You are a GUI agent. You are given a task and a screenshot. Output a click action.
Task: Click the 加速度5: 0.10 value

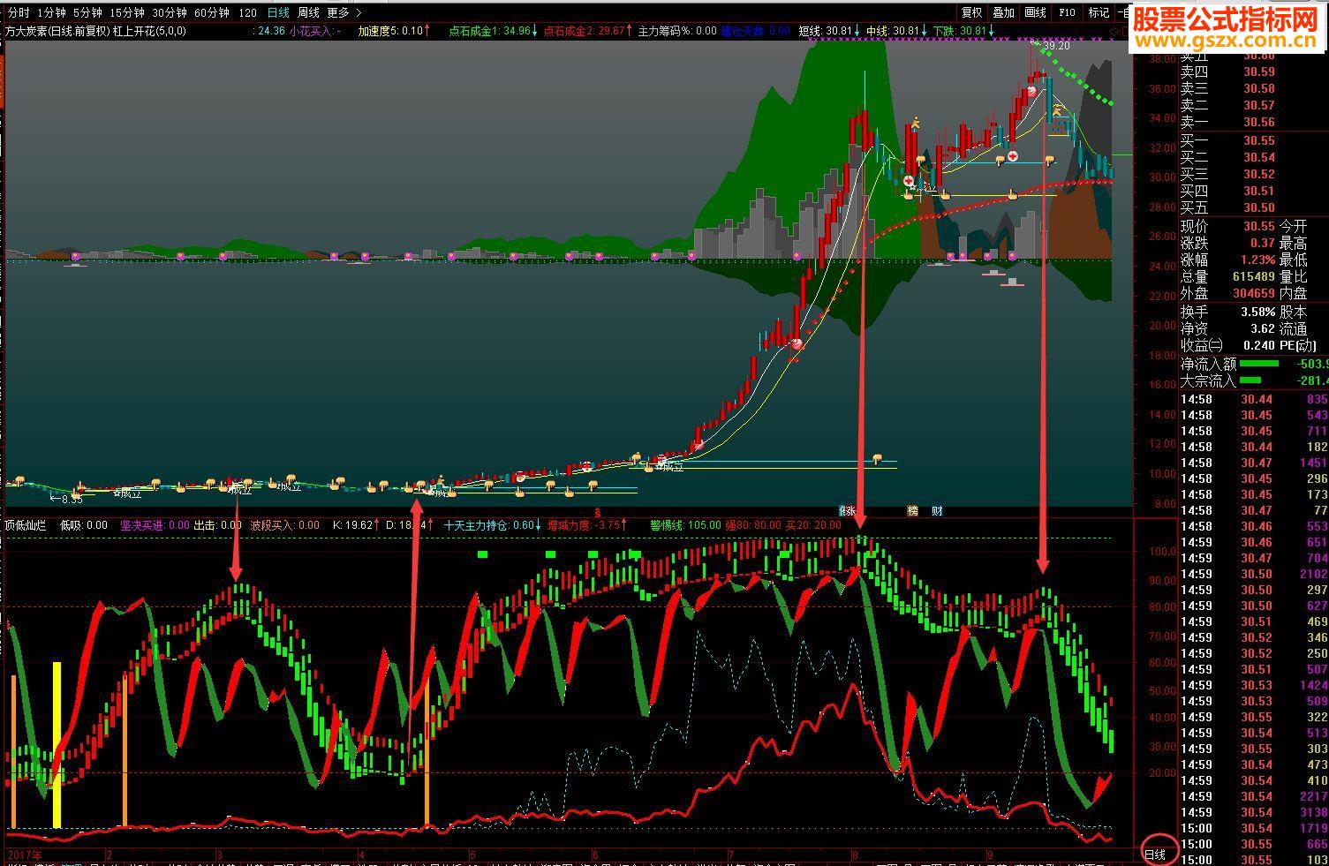tap(394, 31)
